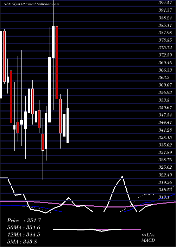Select the 381.98 price axis label
This screenshot has height=247, width=176.
click(x=165, y=32)
